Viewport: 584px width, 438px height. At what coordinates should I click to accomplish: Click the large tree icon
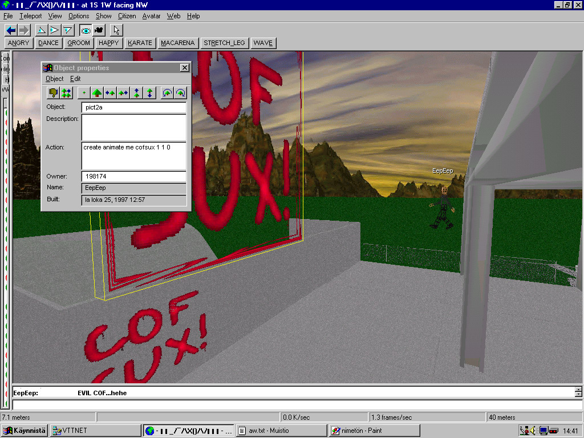tap(97, 92)
